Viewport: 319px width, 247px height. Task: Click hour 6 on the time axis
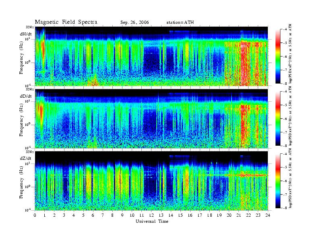point(93,215)
